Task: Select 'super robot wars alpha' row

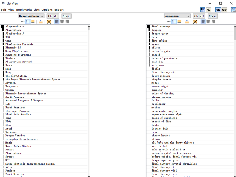Action: point(190,115)
